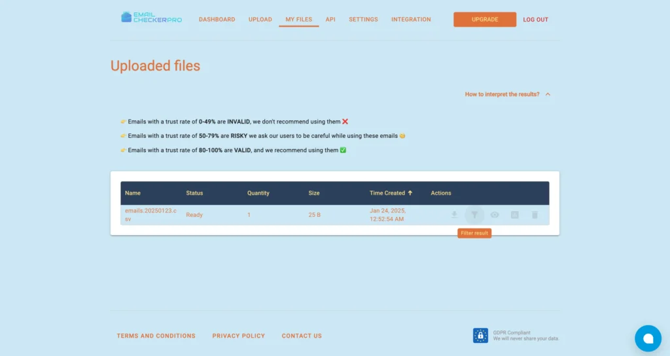
Task: Click the Jan 24, 2025 timestamp cell
Action: click(387, 215)
